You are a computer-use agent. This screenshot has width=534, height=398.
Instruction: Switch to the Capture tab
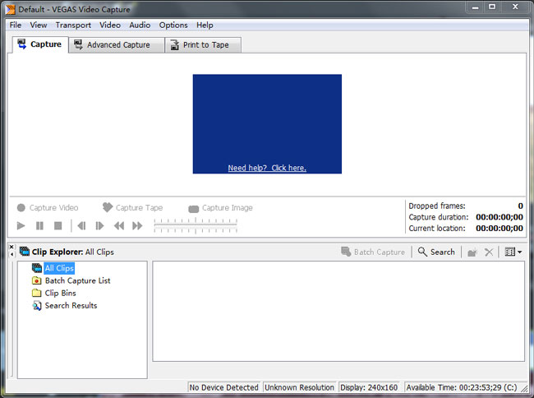39,44
